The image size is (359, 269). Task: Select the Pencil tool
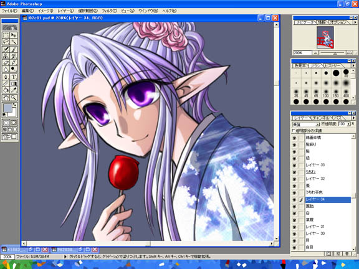click(14, 62)
